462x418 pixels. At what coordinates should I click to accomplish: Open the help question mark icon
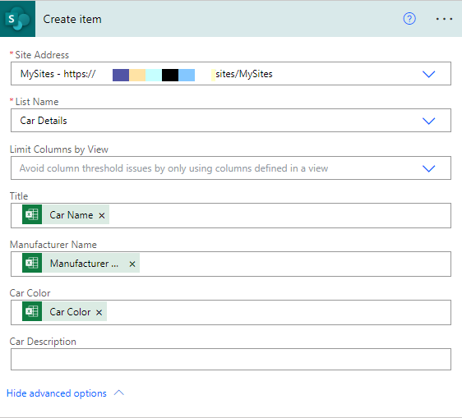[x=409, y=19]
